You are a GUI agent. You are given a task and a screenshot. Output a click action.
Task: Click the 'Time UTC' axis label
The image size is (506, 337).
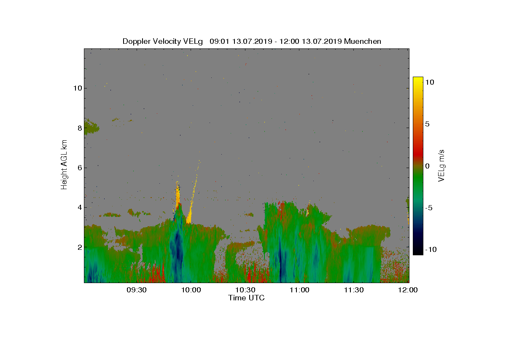click(247, 298)
